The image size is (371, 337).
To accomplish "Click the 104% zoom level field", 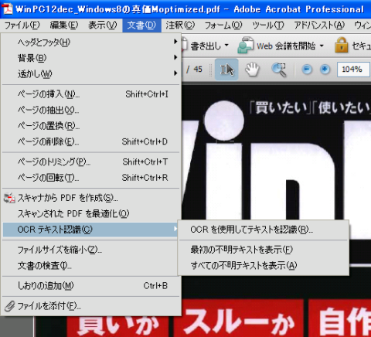I will pos(353,70).
